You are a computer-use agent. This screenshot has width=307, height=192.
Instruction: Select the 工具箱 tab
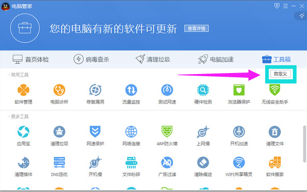pyautogui.click(x=276, y=59)
